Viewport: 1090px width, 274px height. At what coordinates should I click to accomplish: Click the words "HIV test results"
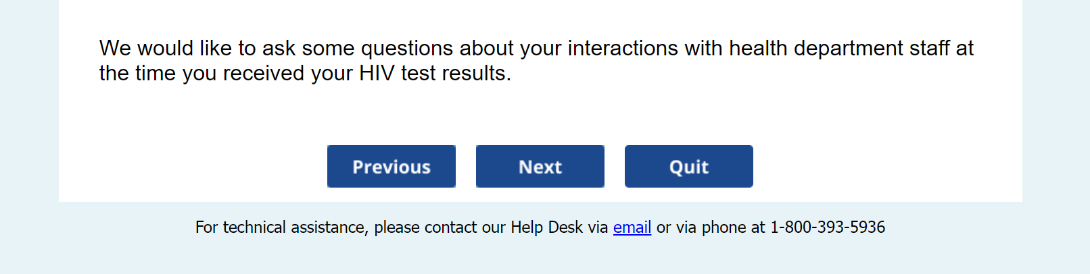tap(434, 74)
